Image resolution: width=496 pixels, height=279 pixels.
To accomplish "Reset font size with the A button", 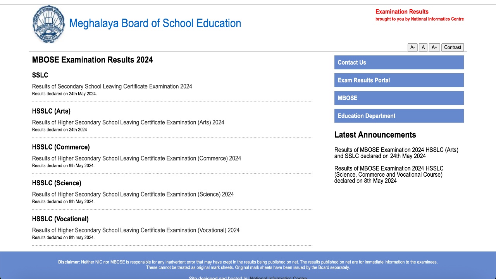I will tap(423, 47).
